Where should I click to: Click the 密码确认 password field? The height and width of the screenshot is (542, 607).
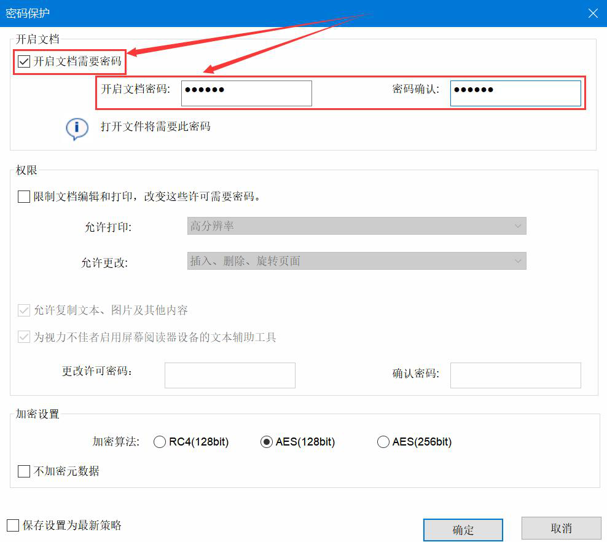pos(515,93)
